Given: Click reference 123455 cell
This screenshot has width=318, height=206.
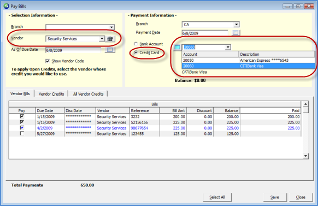Looking at the screenshot, I should [x=144, y=134].
